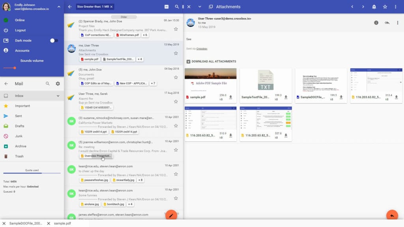Open the sort dropdown chevron in the toolbar
The width and height of the screenshot is (404, 227).
click(199, 7)
